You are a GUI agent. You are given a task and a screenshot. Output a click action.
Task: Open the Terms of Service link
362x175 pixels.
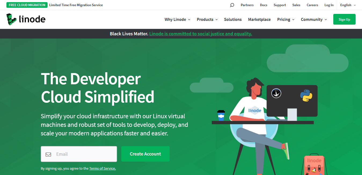pyautogui.click(x=103, y=169)
